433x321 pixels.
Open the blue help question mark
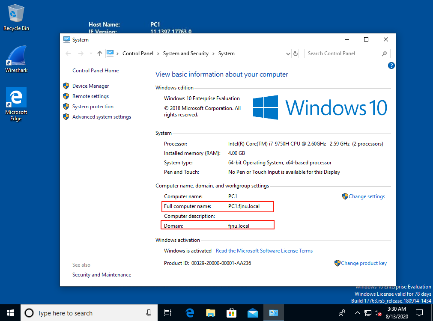[x=391, y=65]
